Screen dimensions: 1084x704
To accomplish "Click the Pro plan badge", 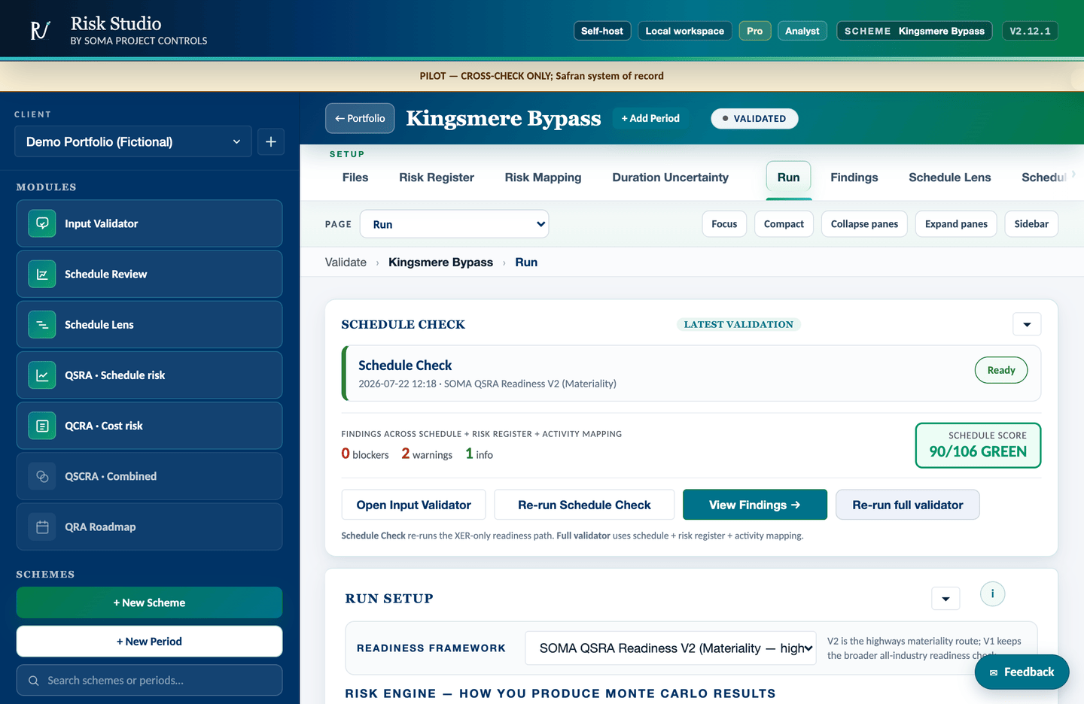I will click(x=755, y=31).
